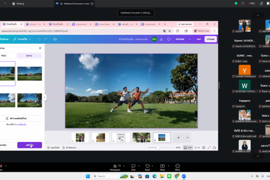Click the help assistant icon at bottom right
This screenshot has width=270, height=180.
(x=214, y=148)
